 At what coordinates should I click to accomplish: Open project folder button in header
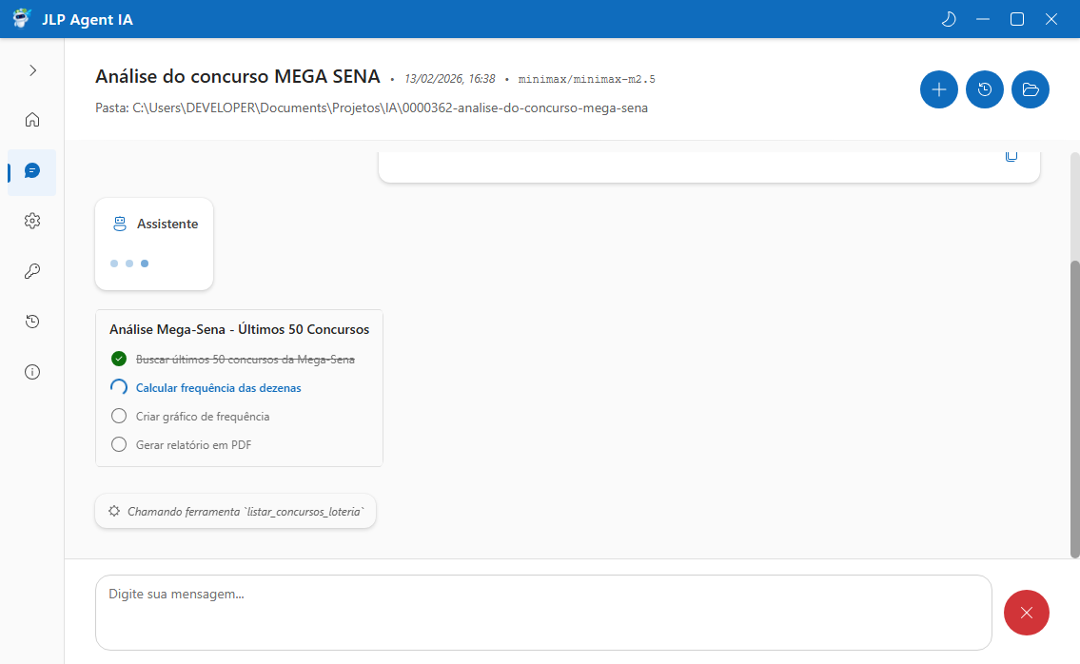tap(1031, 89)
